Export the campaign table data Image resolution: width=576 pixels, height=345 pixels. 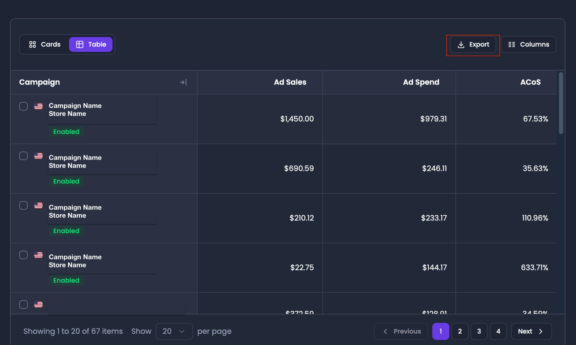pyautogui.click(x=473, y=44)
